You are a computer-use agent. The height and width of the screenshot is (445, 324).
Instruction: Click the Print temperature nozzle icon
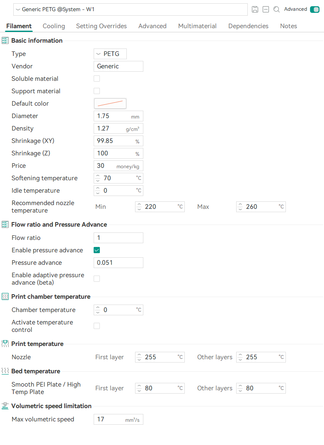[5, 344]
